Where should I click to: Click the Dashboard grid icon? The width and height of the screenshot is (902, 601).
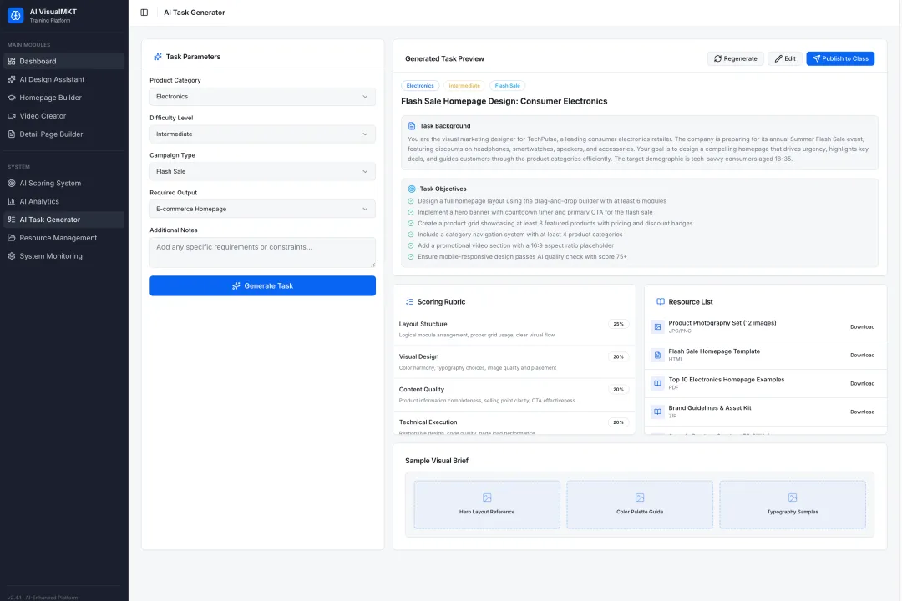[12, 61]
